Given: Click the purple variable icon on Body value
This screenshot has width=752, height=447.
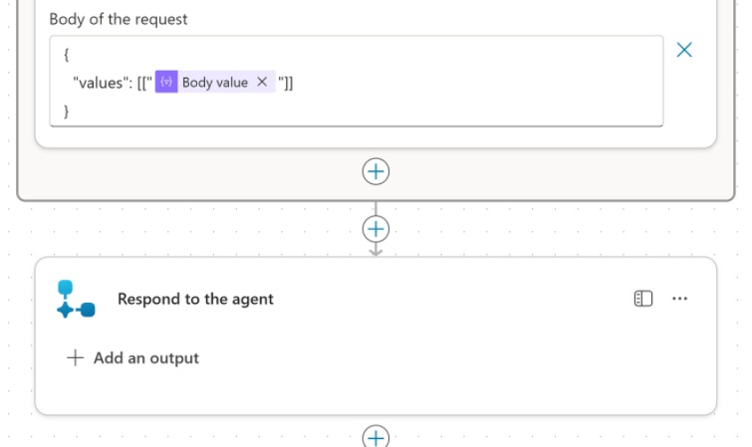Looking at the screenshot, I should pos(166,83).
